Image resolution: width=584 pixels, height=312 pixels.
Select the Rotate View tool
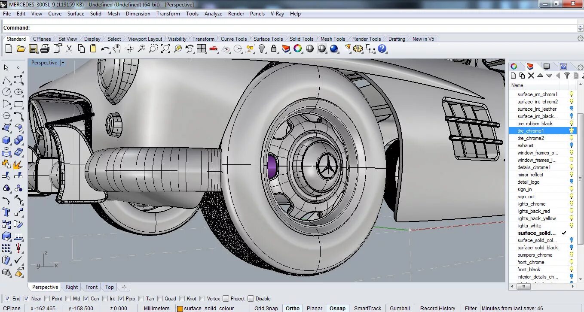pos(129,49)
